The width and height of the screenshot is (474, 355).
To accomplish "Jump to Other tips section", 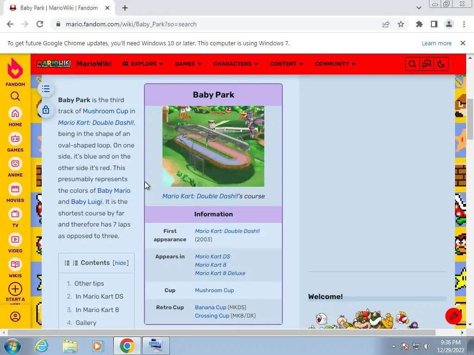I will tap(89, 283).
